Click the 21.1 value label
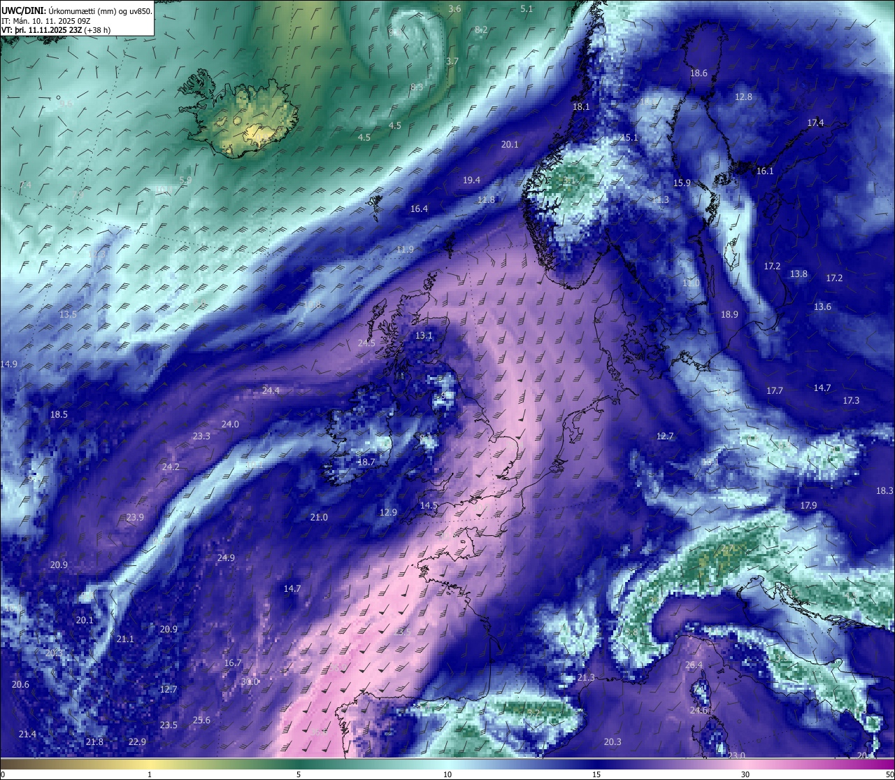Image resolution: width=895 pixels, height=780 pixels. [125, 639]
